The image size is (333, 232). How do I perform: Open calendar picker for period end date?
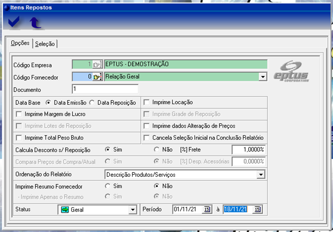click(x=257, y=210)
